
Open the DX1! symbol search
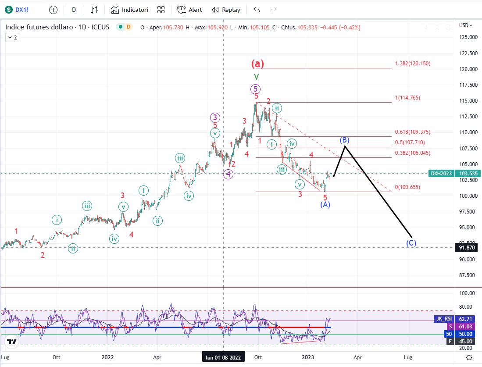[22, 10]
